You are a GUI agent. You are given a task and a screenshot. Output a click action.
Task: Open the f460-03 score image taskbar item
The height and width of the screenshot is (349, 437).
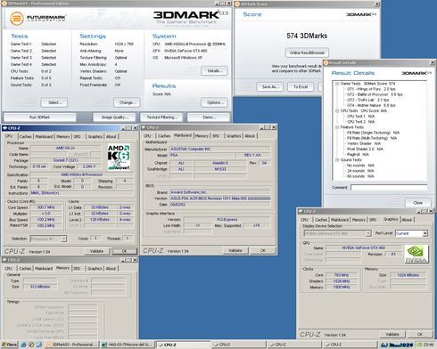click(x=128, y=345)
